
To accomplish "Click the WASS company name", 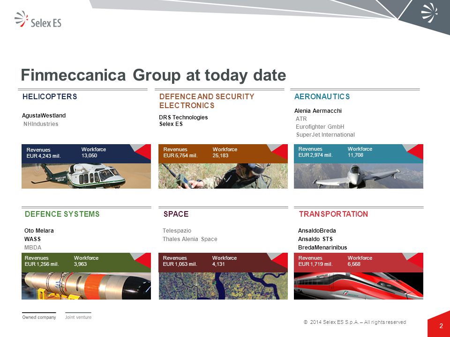I will 32,239.
